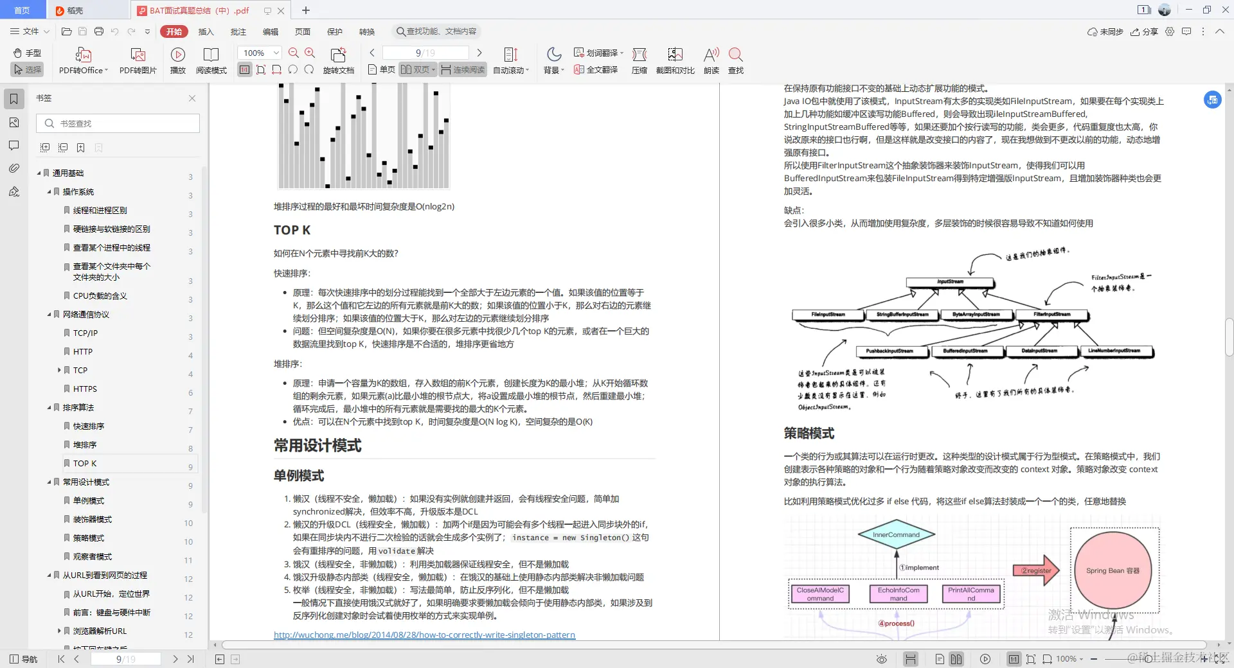Open the 压缩 compress tool
The width and height of the screenshot is (1234, 668).
click(639, 61)
